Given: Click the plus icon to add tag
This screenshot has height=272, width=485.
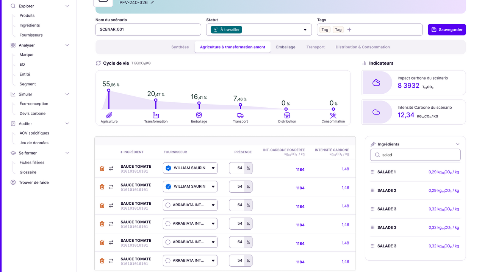Looking at the screenshot, I should (349, 30).
